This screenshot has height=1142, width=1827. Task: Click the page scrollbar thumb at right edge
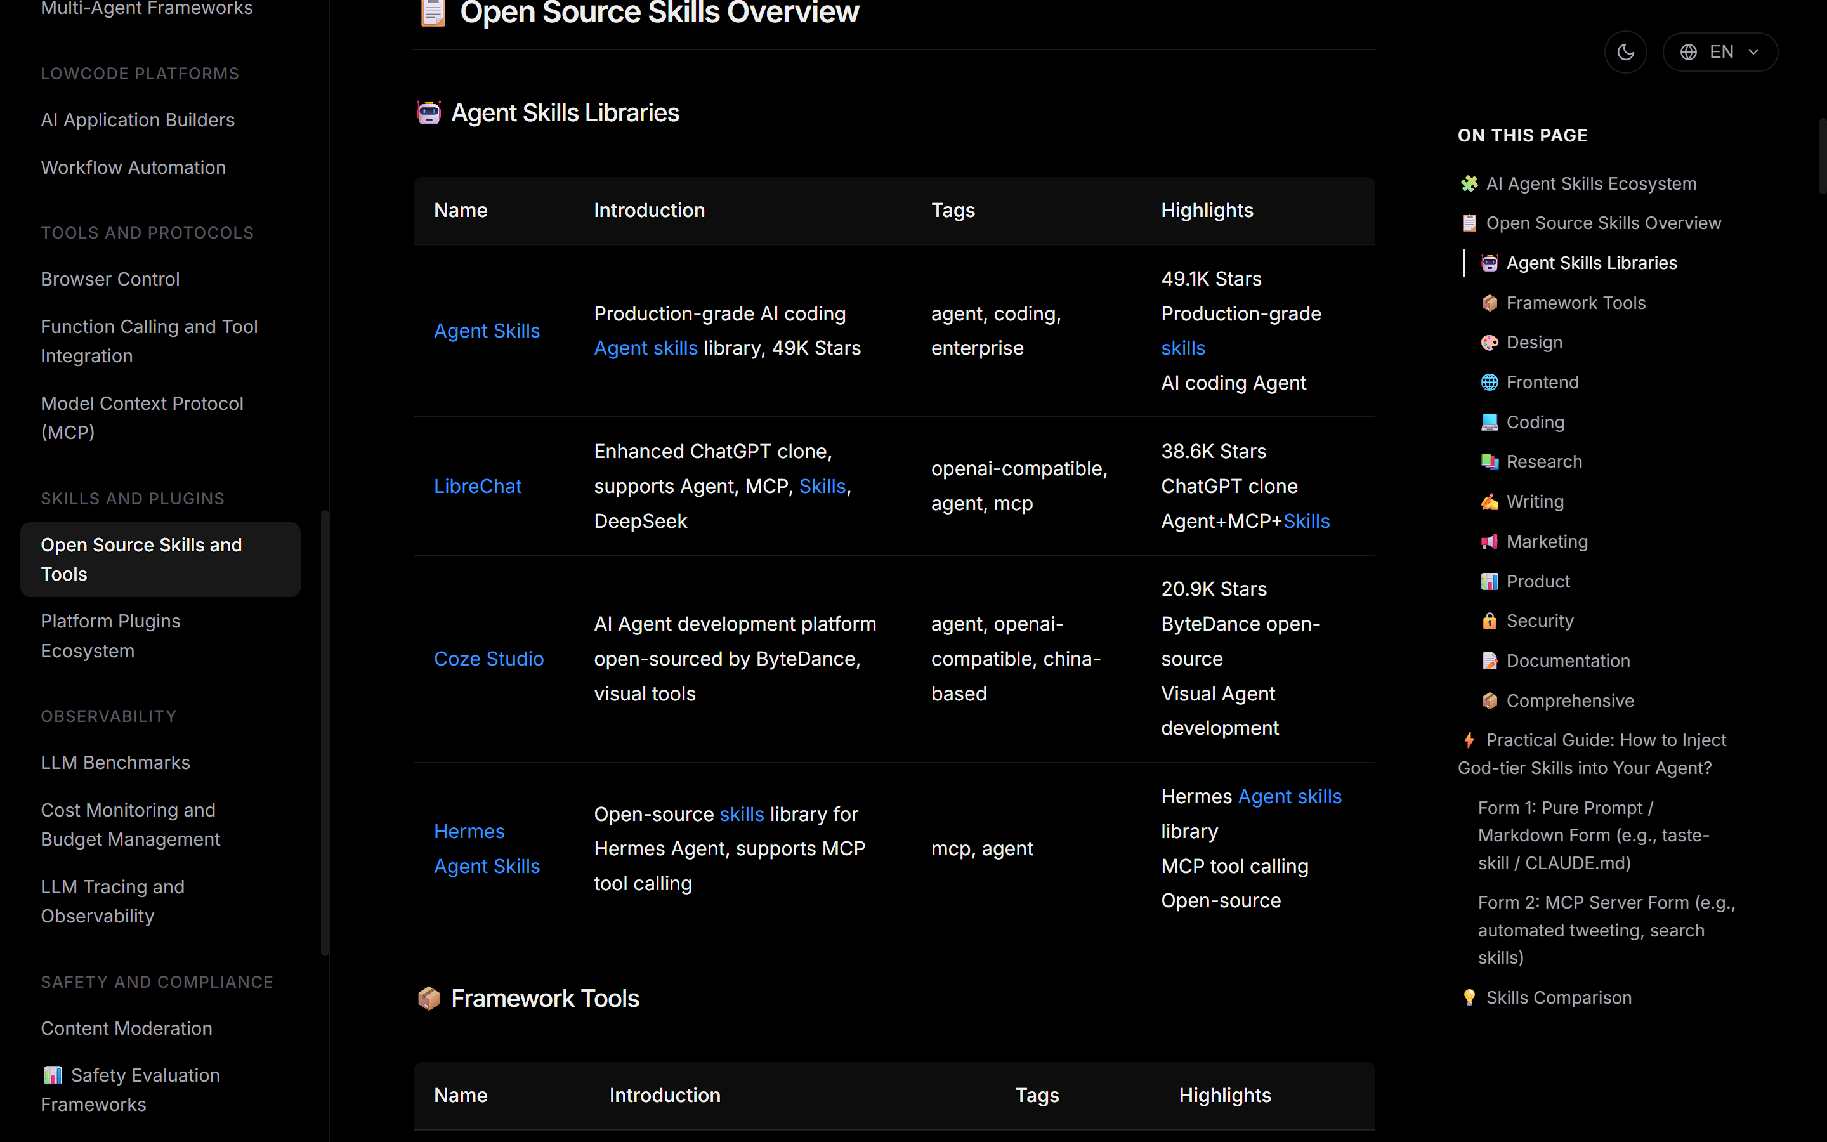[1823, 155]
